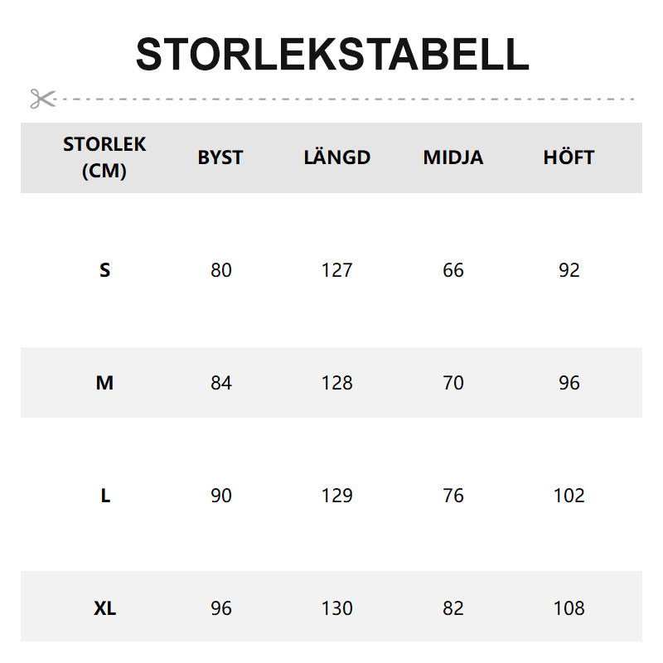Image resolution: width=663 pixels, height=663 pixels.
Task: Click waist value 76 in L row
Action: tap(453, 496)
